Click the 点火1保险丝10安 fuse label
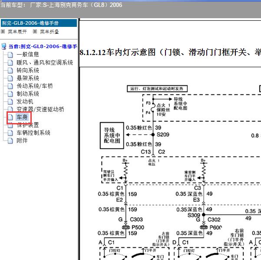Image resolution: width=261 pixels, height=260 pixels. tap(163, 110)
